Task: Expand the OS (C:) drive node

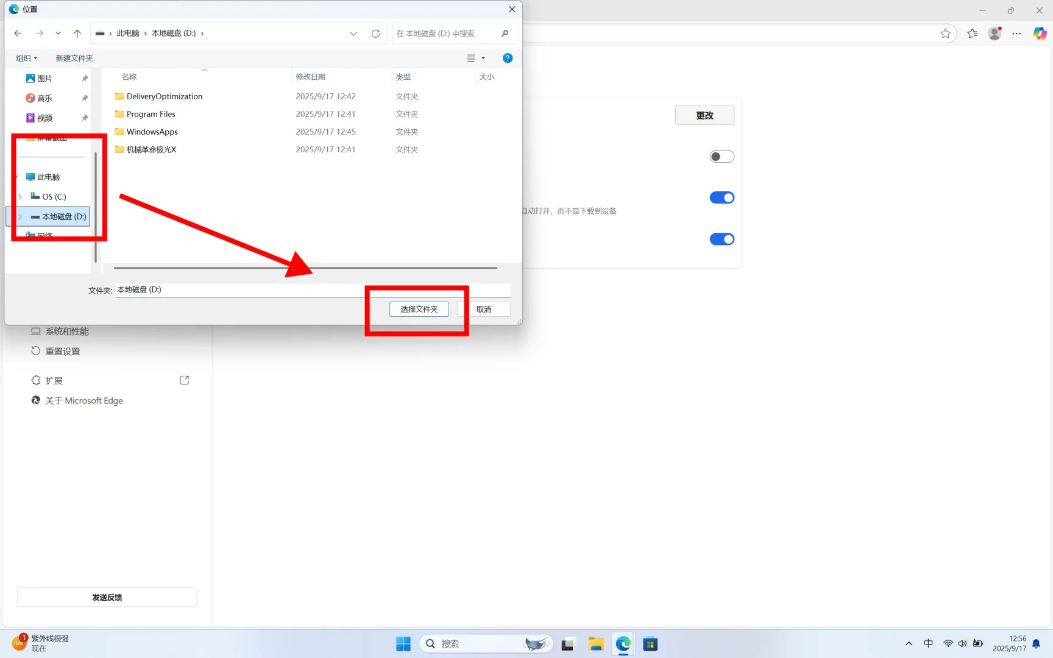Action: pyautogui.click(x=20, y=197)
